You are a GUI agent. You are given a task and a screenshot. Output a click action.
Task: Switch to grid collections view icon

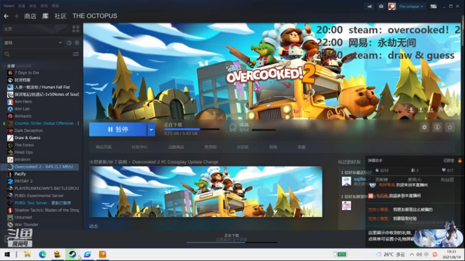pos(76,28)
